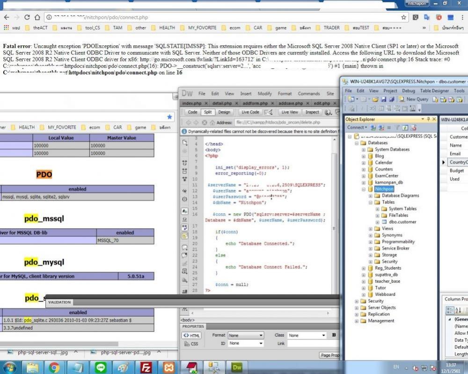Click New Query in SSMS toolbar
The image size is (468, 374).
[x=414, y=99]
